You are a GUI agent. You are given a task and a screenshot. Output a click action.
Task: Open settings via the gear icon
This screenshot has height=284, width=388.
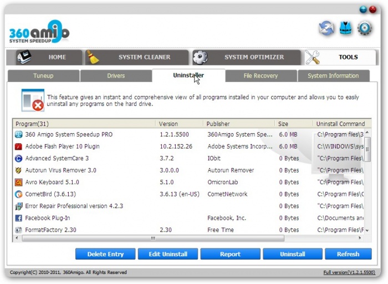click(365, 28)
